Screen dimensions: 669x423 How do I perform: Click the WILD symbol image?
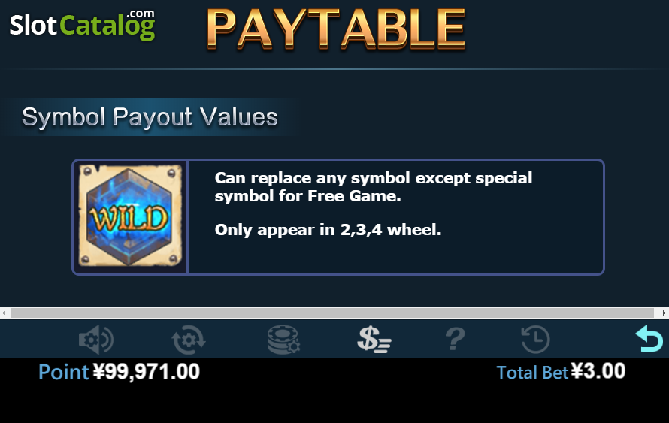(130, 216)
